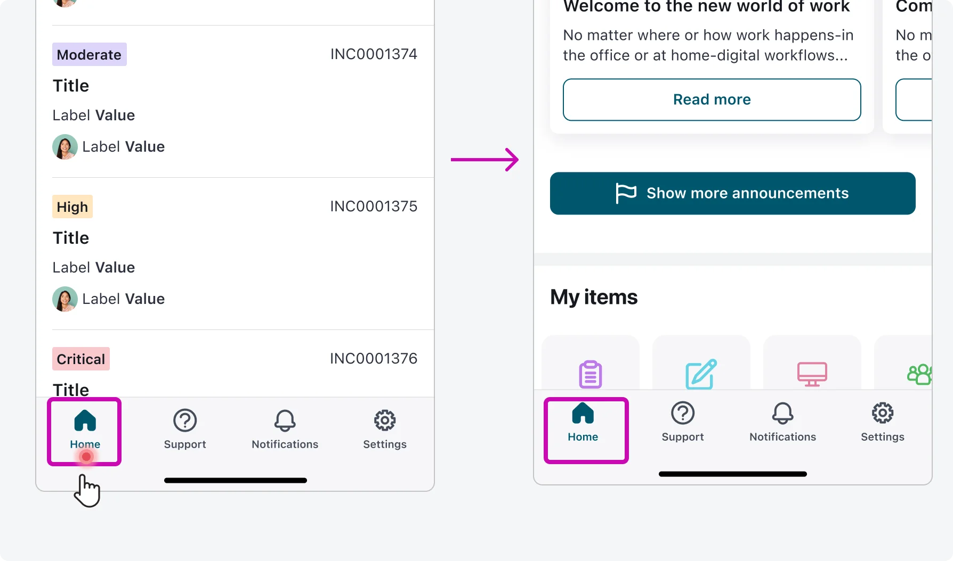Click the Read more button
The width and height of the screenshot is (953, 561).
click(712, 100)
